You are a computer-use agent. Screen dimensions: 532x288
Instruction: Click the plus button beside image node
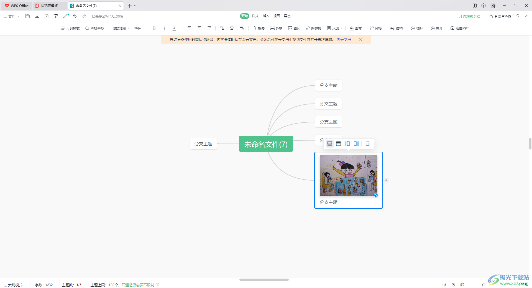point(386,180)
